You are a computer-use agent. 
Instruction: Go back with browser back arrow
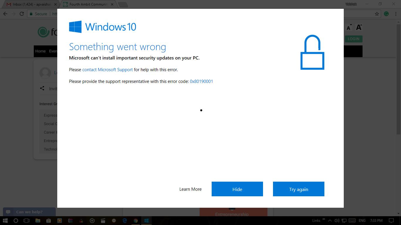(5, 14)
